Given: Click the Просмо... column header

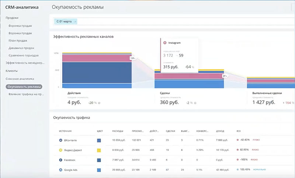Looking at the screenshot, I should coord(138,131).
